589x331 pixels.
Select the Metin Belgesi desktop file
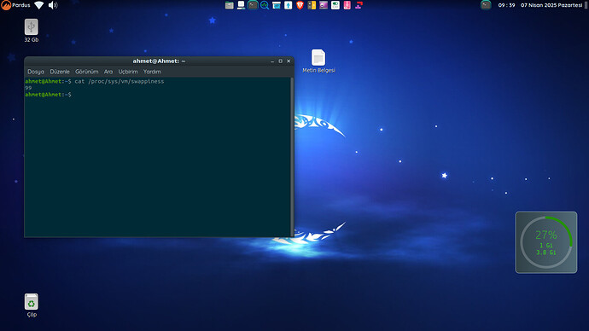tap(318, 61)
